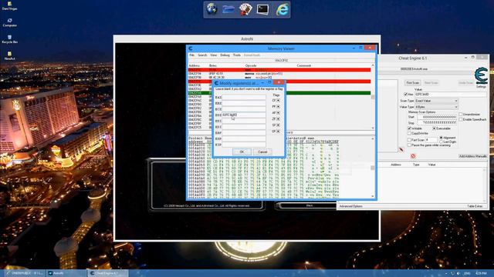The image size is (494, 277).
Task: Click the Memory Viewer title bar icon
Action: [x=191, y=48]
